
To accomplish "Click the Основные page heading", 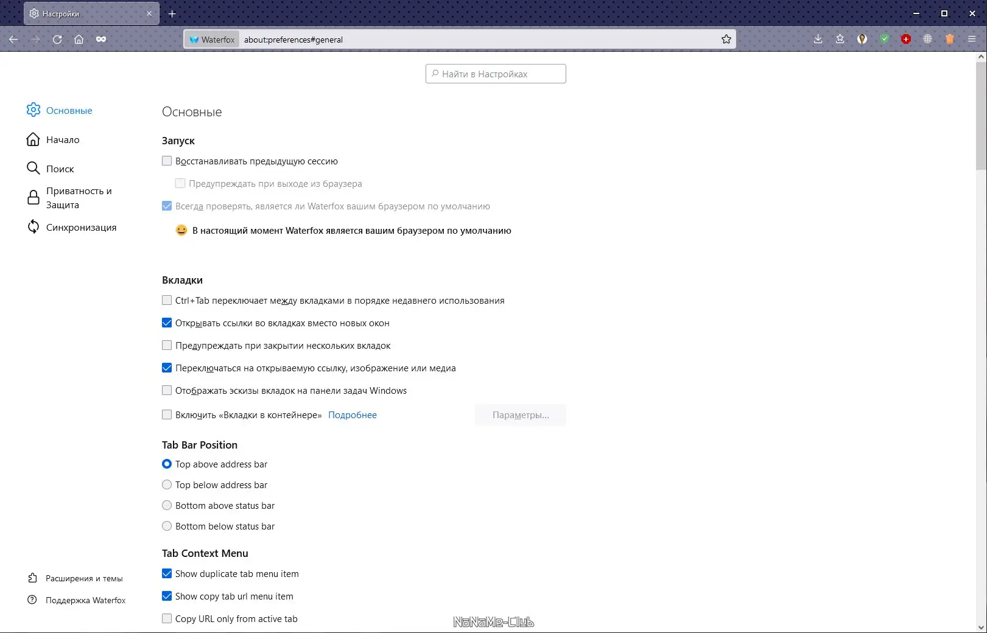I will coord(192,112).
